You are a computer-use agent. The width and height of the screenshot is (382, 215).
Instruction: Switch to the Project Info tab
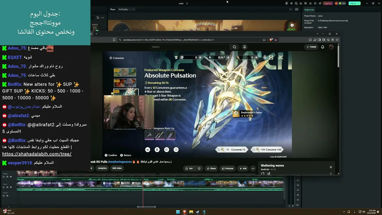point(309,10)
